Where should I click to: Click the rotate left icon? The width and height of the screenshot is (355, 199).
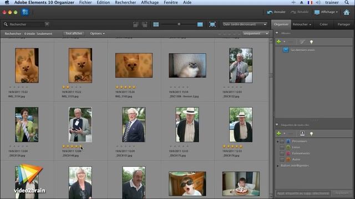point(135,24)
